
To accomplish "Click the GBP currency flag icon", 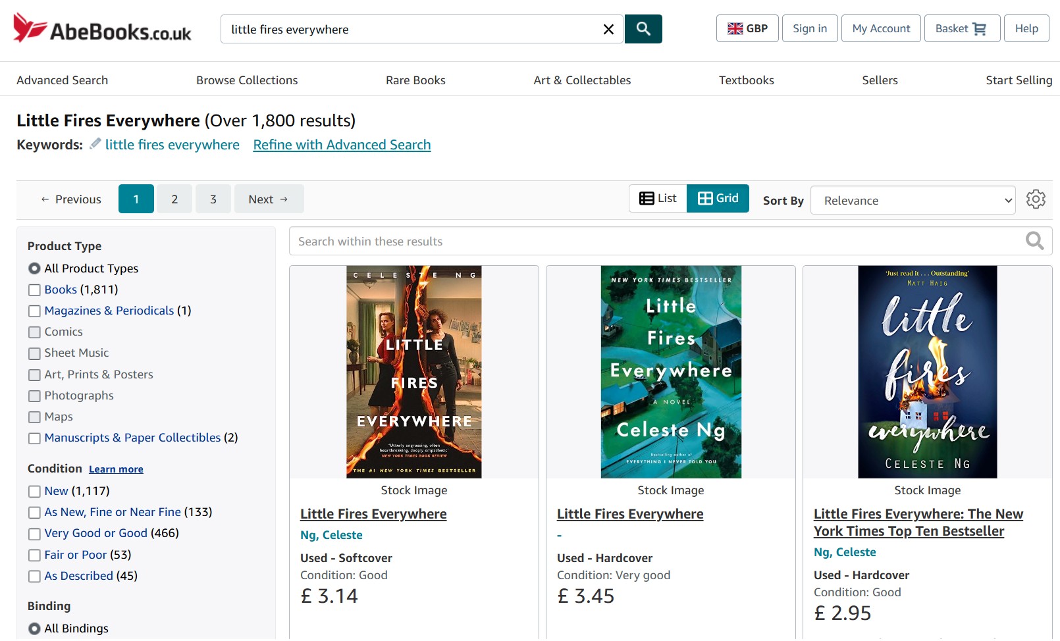I will [735, 28].
